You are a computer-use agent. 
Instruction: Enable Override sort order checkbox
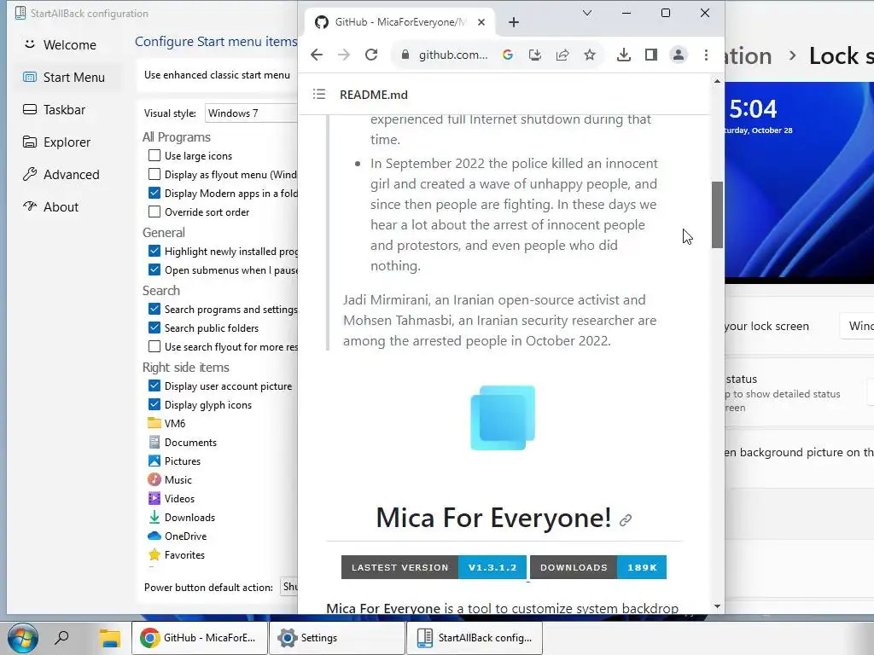[154, 212]
